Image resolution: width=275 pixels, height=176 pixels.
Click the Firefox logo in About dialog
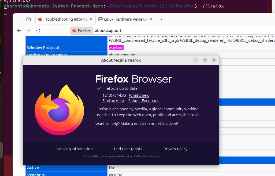(59, 110)
